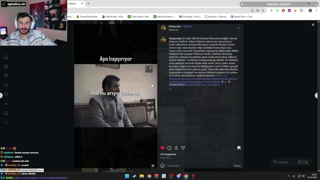Screen dimensions: 320x180
Task: Click the #kesfetedüş hashtag
Action: pyautogui.click(x=221, y=75)
